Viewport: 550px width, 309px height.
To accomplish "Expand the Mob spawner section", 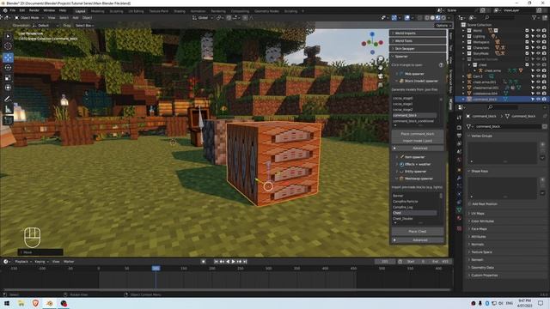I will click(x=414, y=74).
